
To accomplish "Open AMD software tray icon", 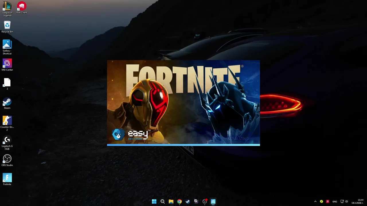I will click(327, 201).
